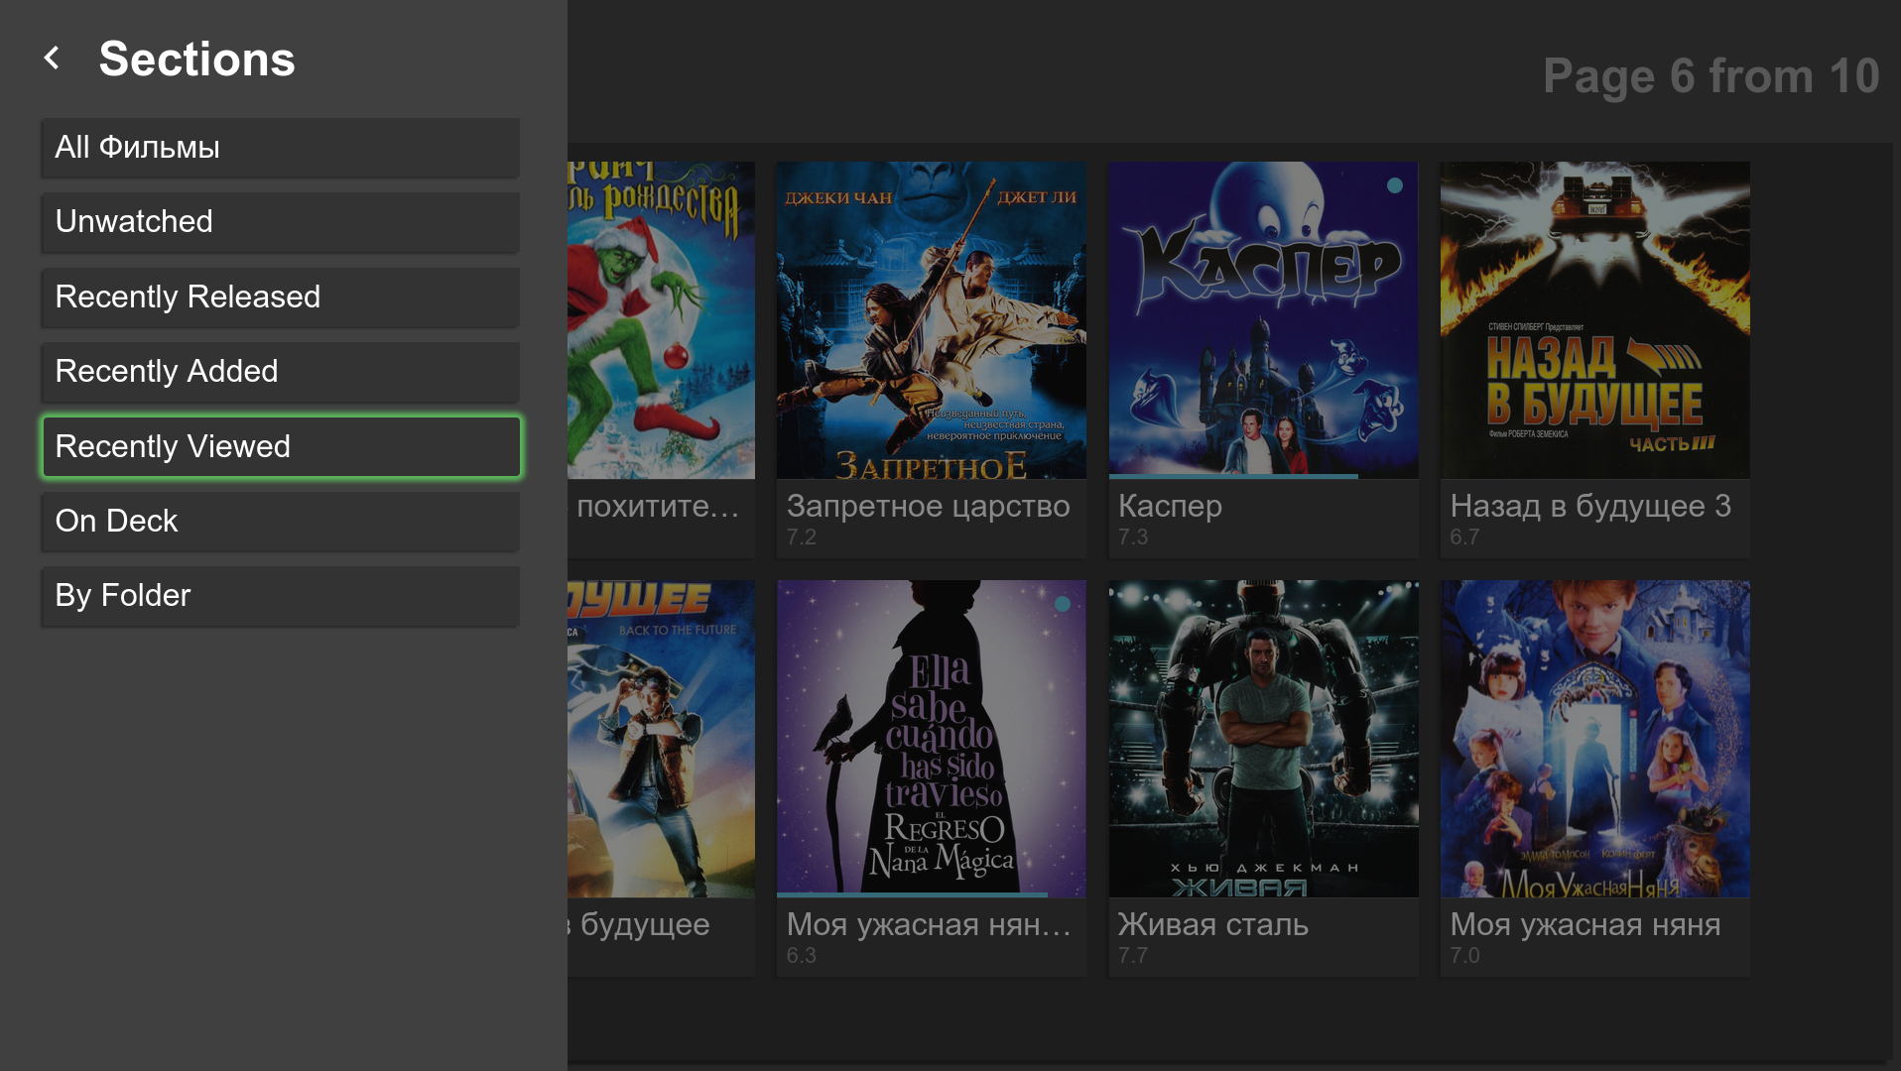The image size is (1901, 1071).
Task: Select Моя ужасная няня rated 7.0 poster
Action: 1594,738
